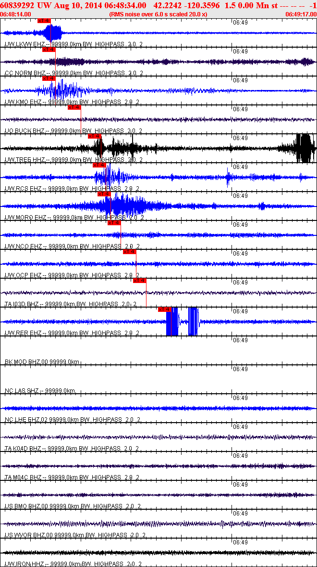Click the second clipped block on UW.RER trace
This screenshot has height=567, width=317.
193,322
